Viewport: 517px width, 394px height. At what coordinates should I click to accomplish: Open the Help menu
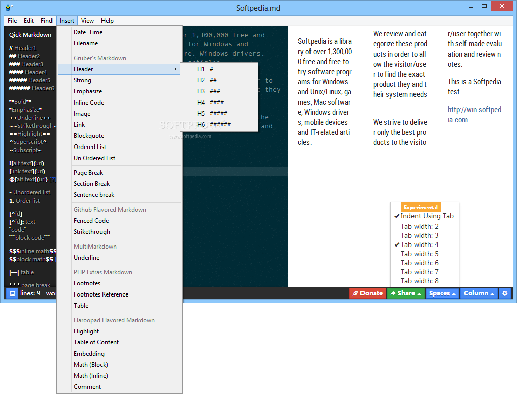point(107,21)
